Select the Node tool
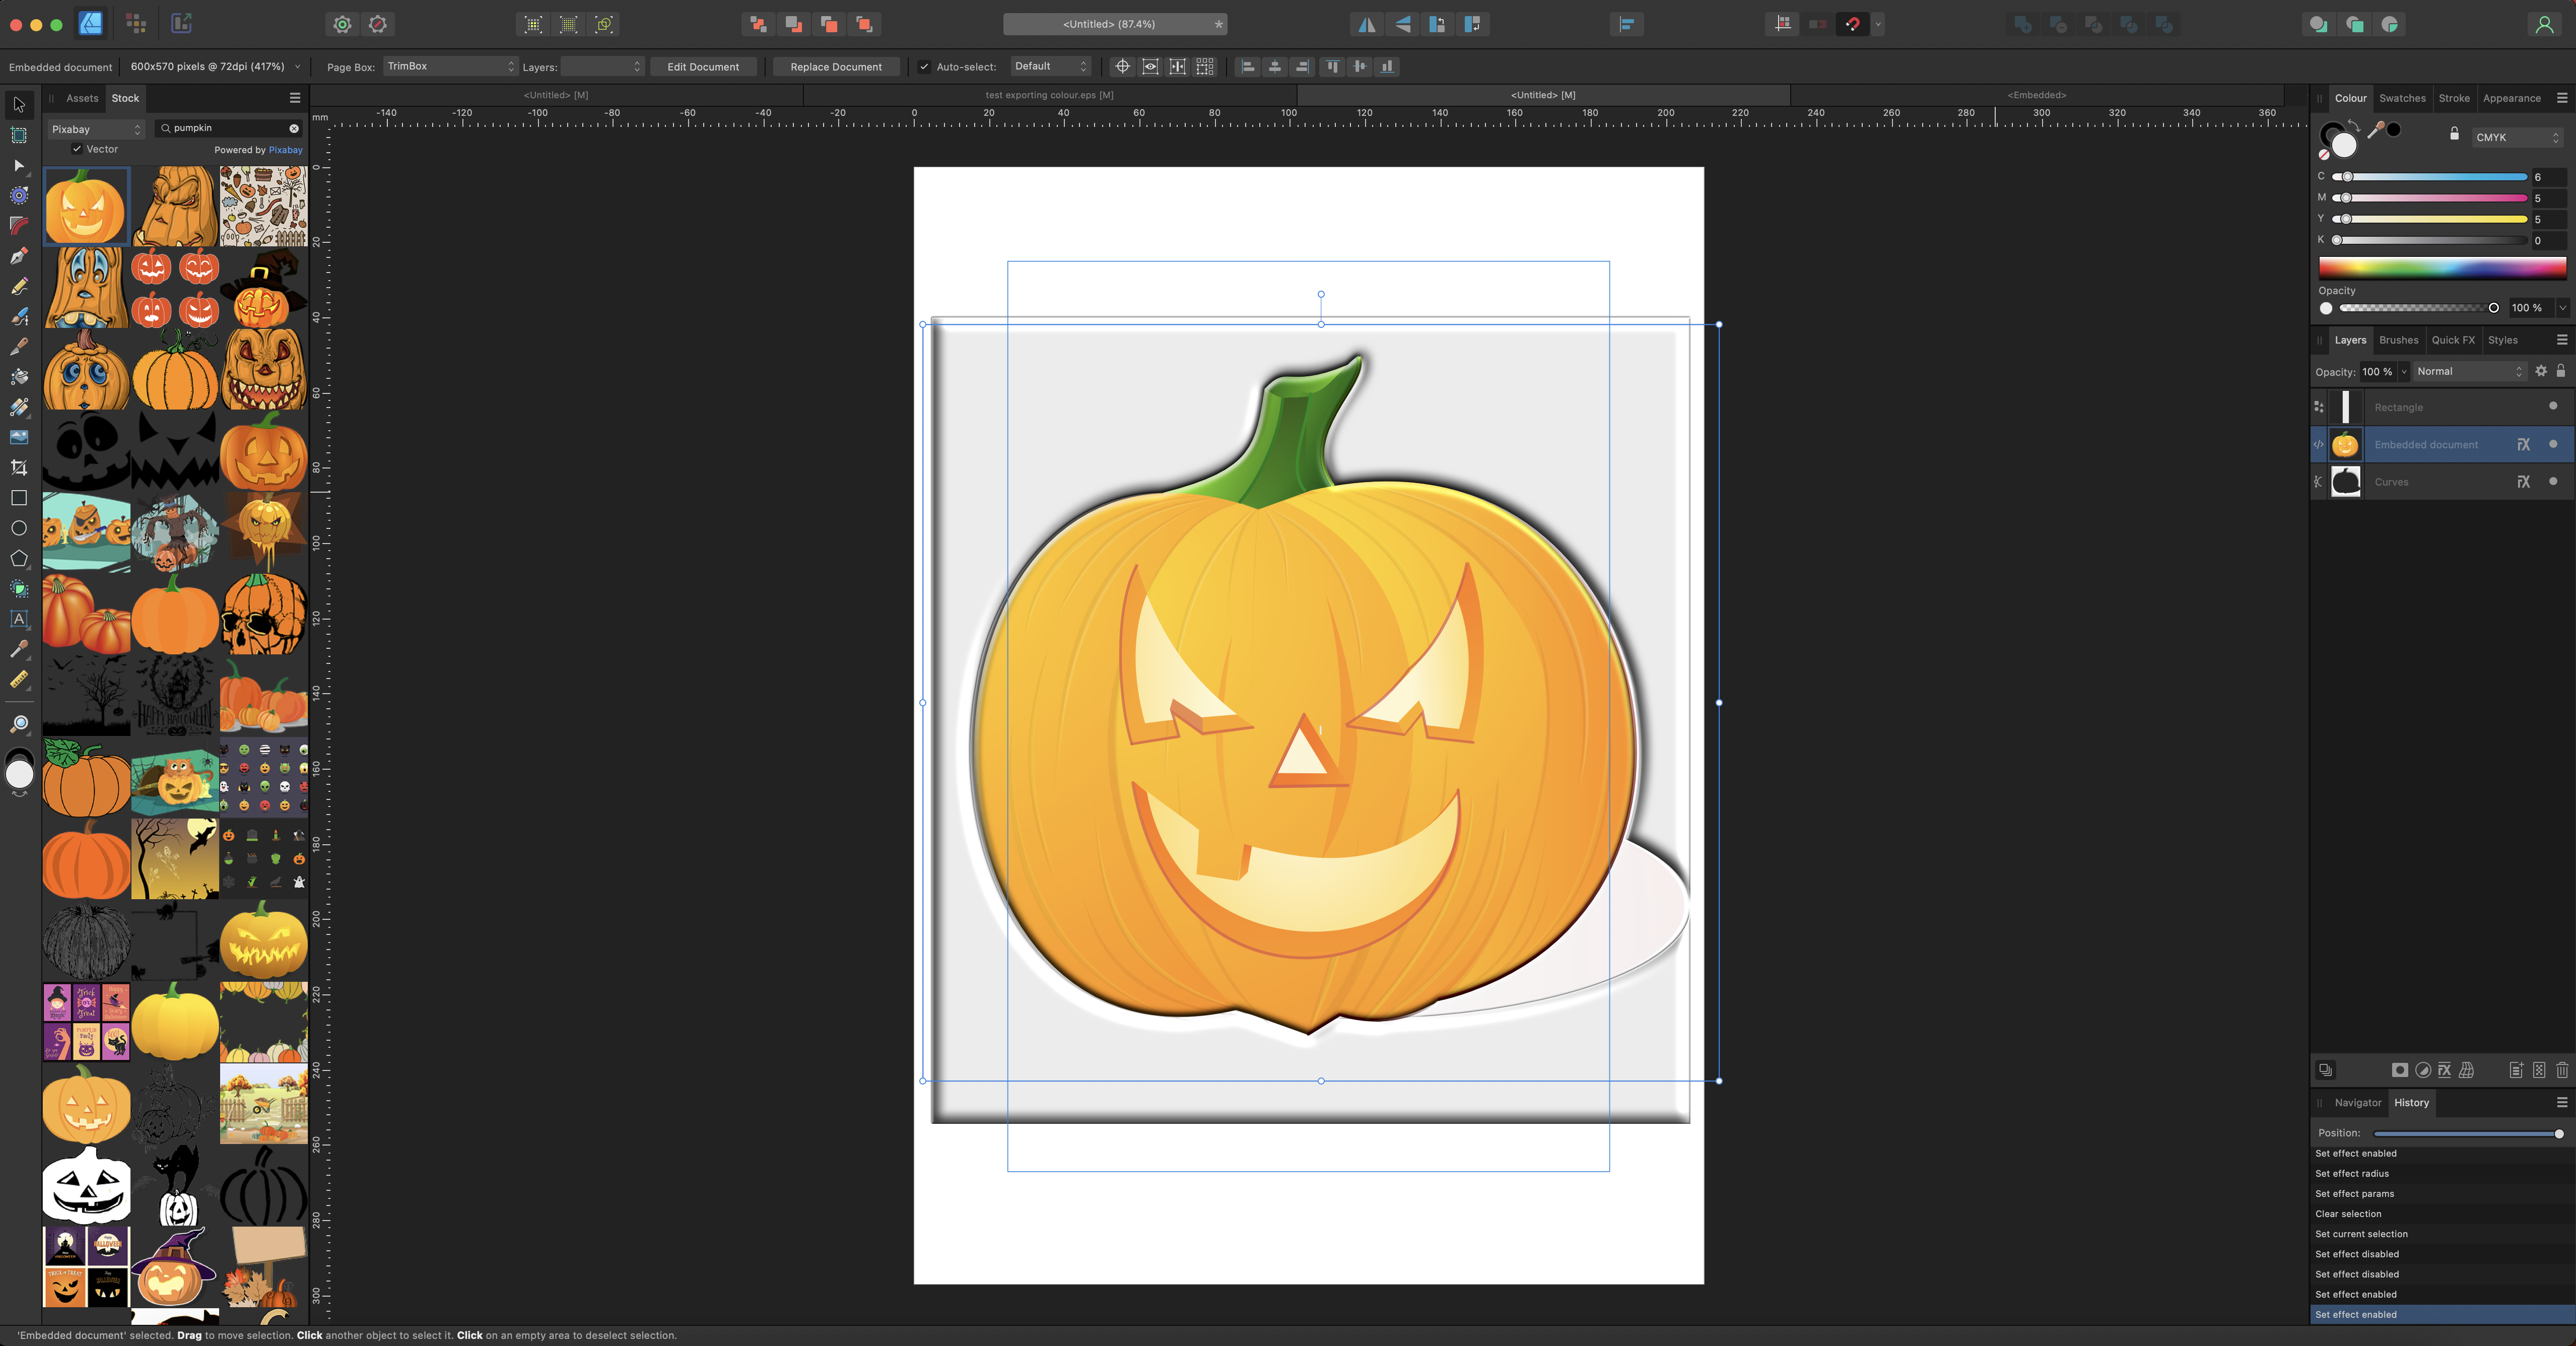 pos(18,165)
